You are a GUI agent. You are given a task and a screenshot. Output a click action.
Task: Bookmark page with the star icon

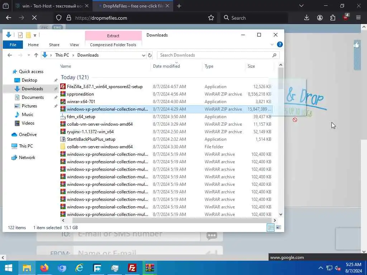click(x=211, y=18)
